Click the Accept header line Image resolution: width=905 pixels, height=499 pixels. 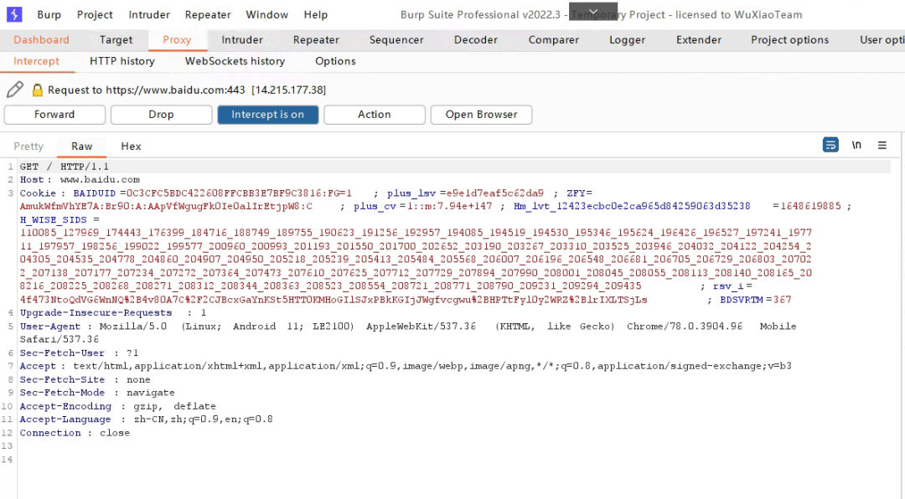(406, 366)
